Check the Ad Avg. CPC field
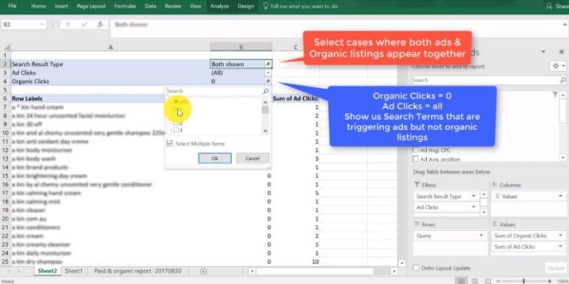This screenshot has width=569, height=284. coord(416,150)
